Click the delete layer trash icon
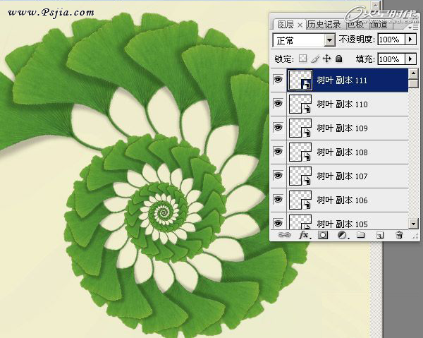The height and width of the screenshot is (338, 423). pos(398,235)
